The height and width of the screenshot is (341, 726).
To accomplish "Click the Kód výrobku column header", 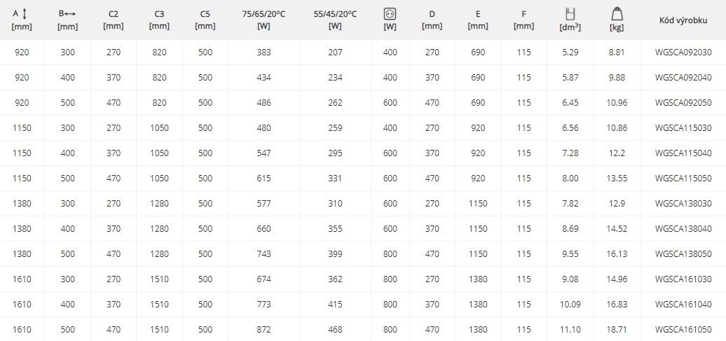I will point(683,20).
